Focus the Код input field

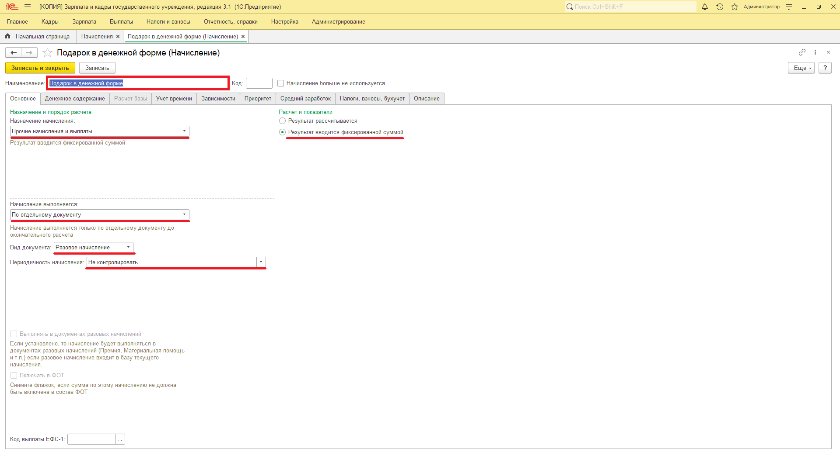click(x=259, y=83)
